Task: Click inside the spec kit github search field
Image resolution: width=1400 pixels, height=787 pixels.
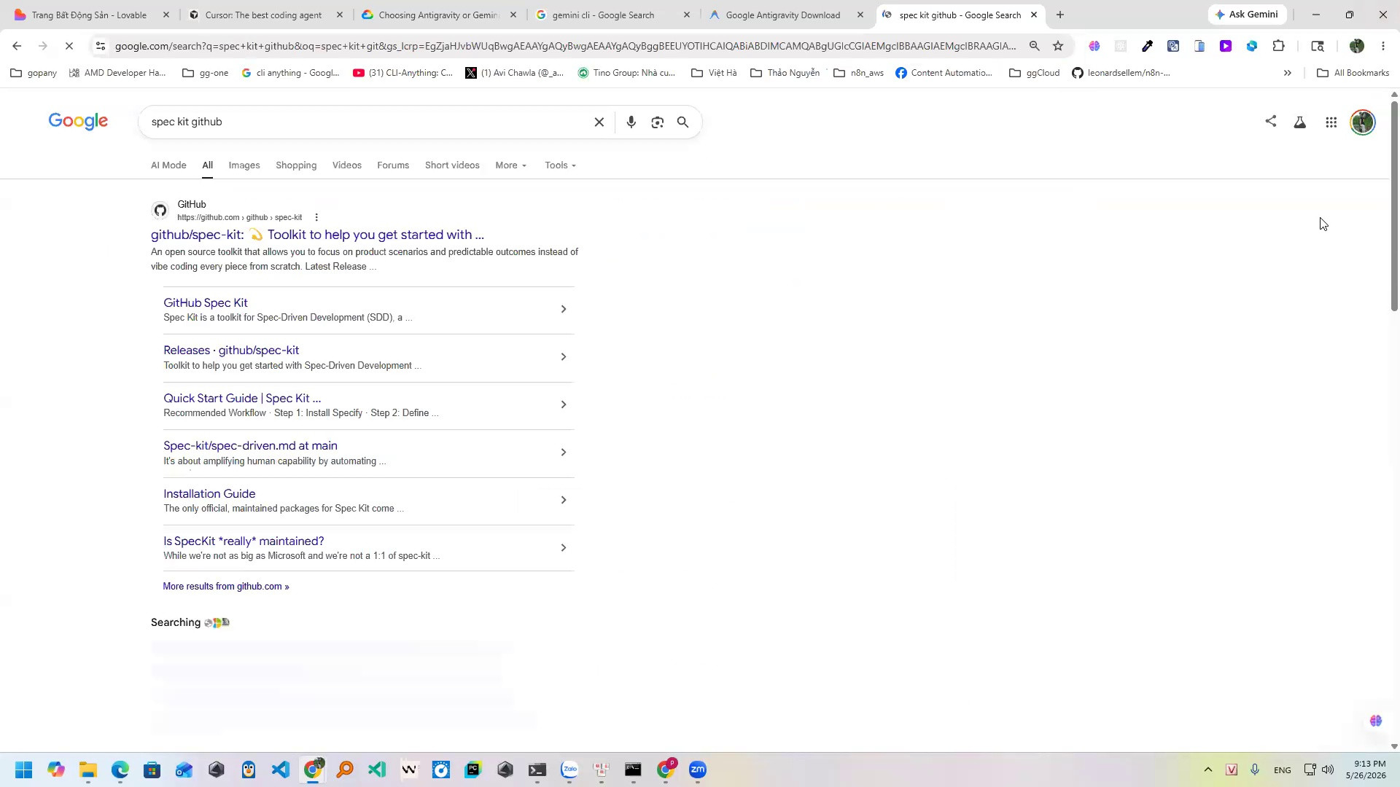Action: [365, 122]
